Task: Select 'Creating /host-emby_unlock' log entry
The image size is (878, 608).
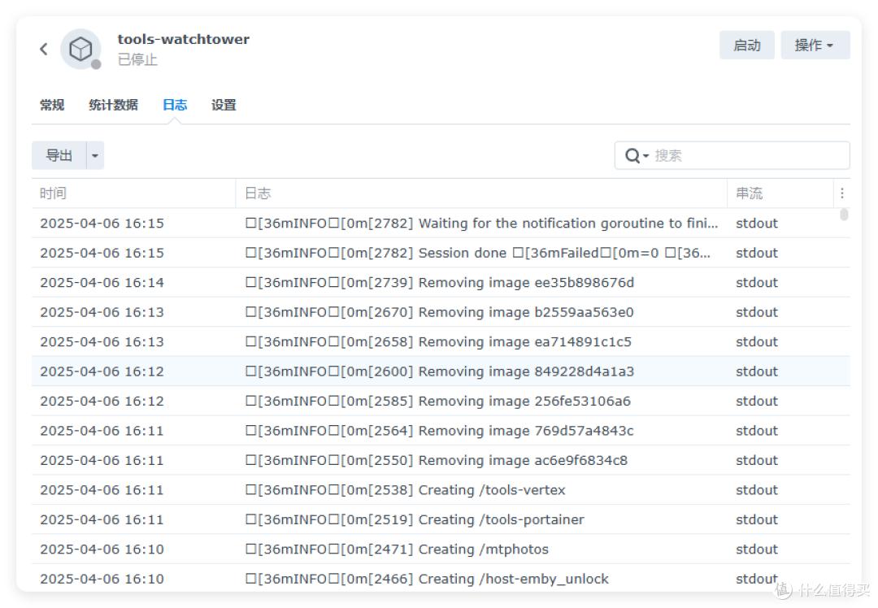Action: pos(441,578)
